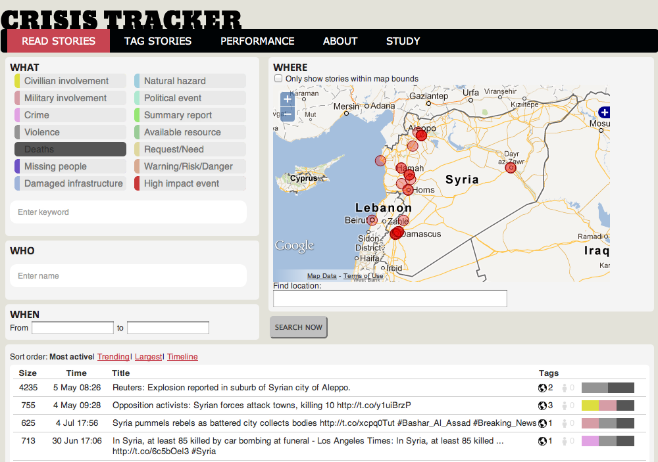Open the Tag Stories tab
This screenshot has width=658, height=462.
(x=158, y=41)
